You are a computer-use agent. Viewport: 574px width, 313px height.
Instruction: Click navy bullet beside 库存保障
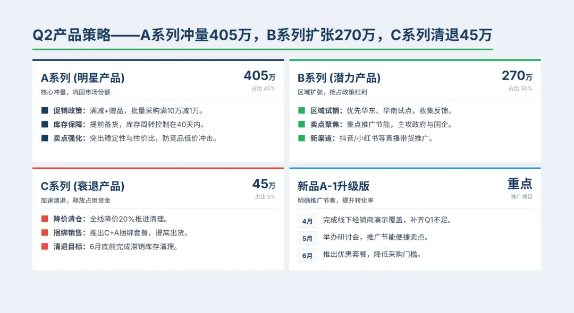point(44,125)
